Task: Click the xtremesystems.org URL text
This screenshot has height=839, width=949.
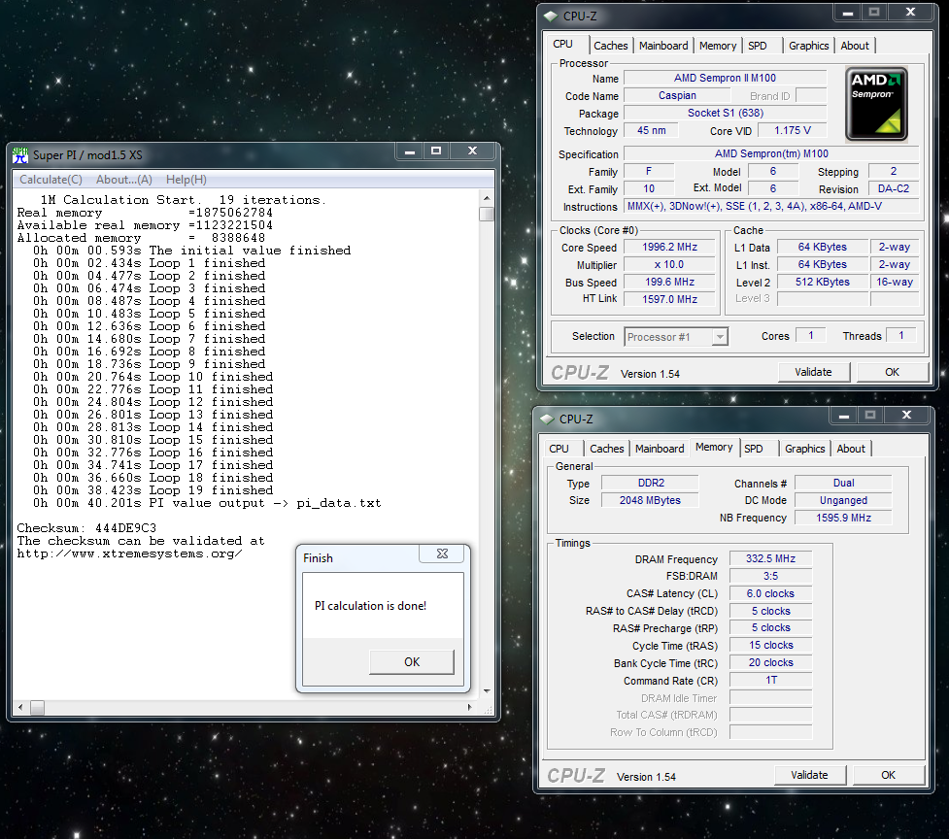Action: tap(129, 554)
